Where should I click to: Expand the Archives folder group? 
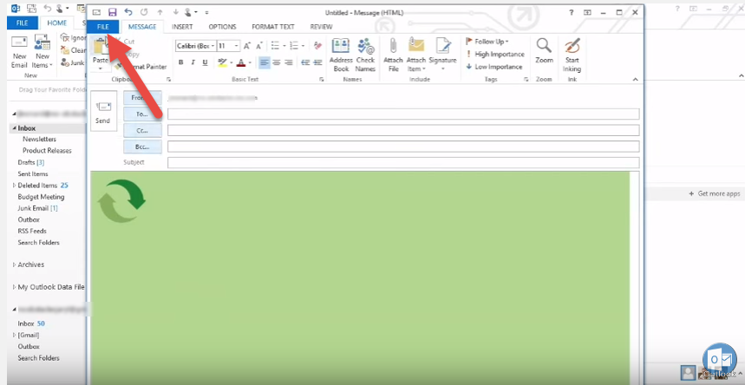[x=14, y=264]
